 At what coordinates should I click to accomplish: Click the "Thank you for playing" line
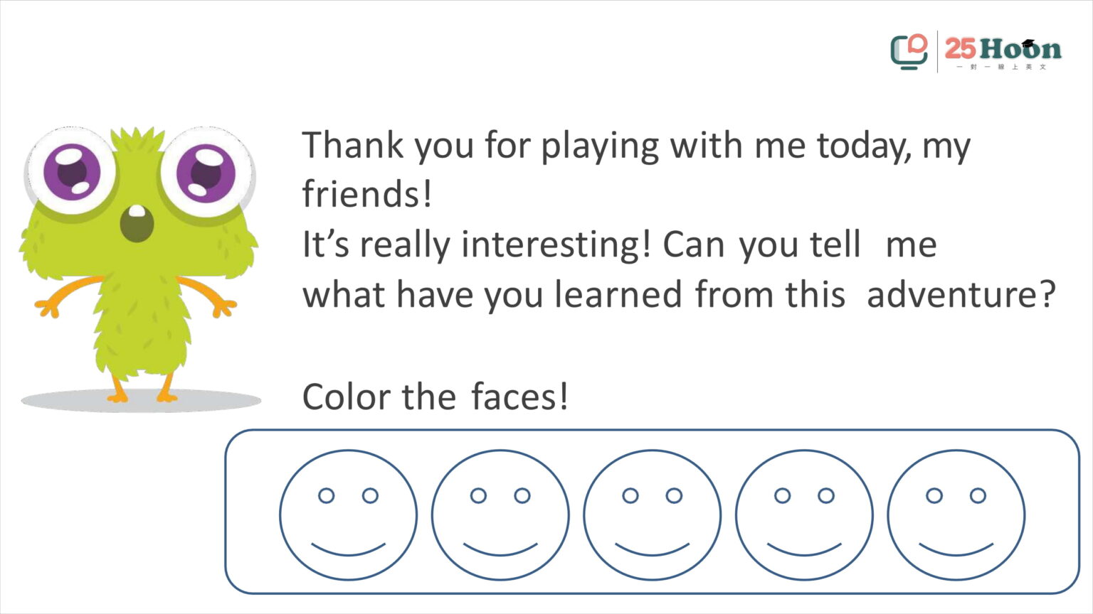[636, 146]
